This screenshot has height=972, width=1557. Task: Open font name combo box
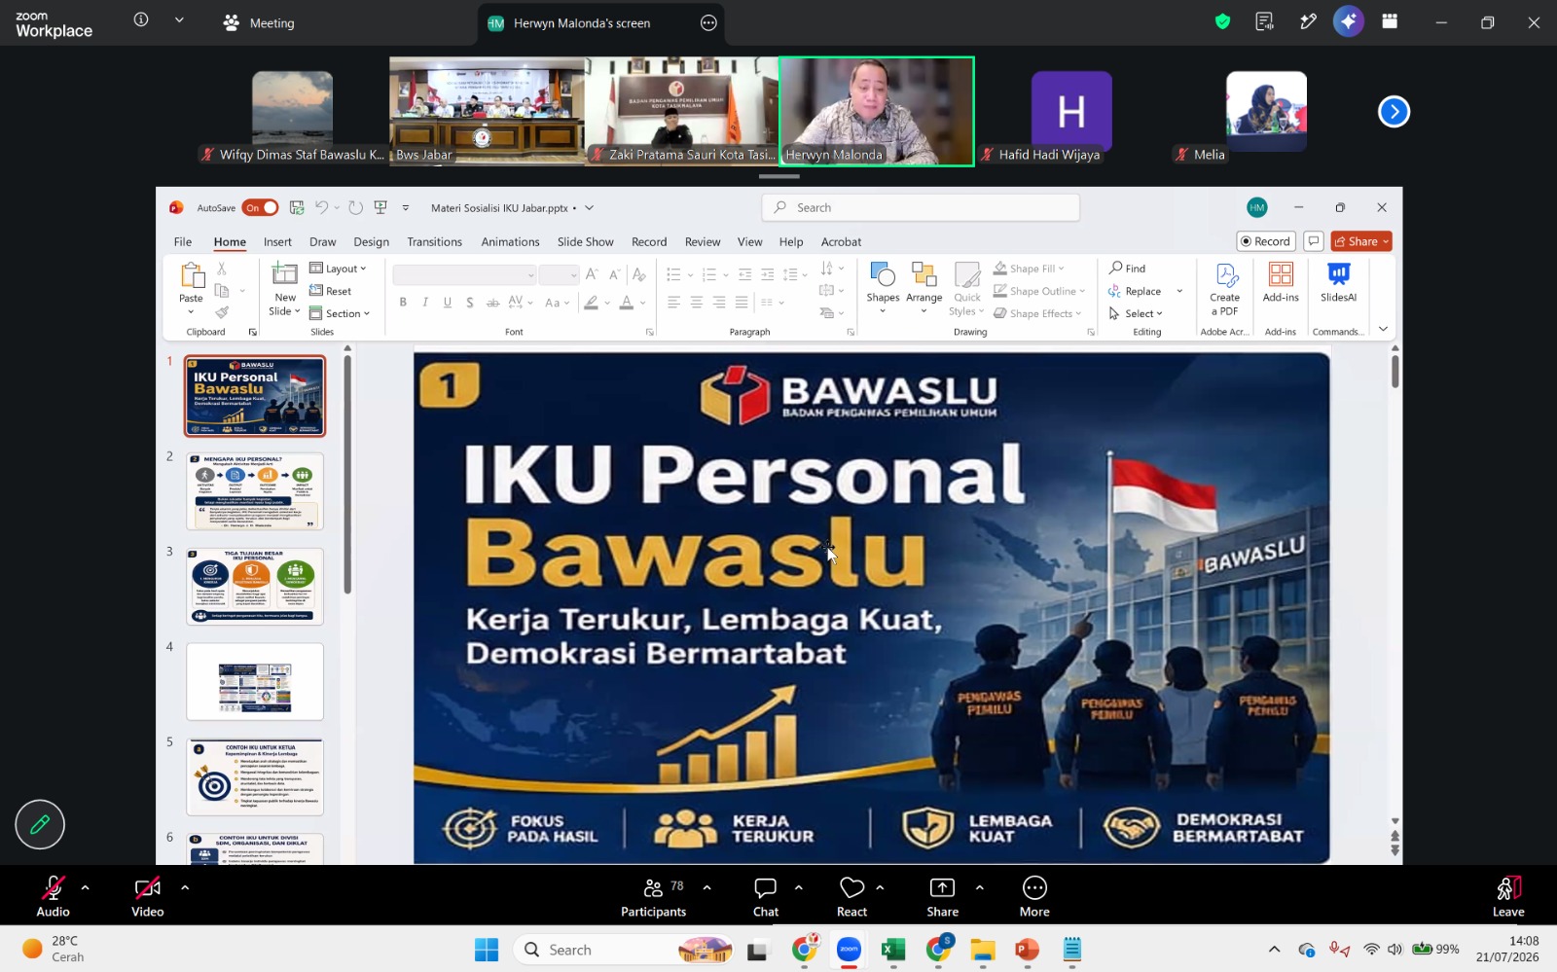[x=464, y=275]
